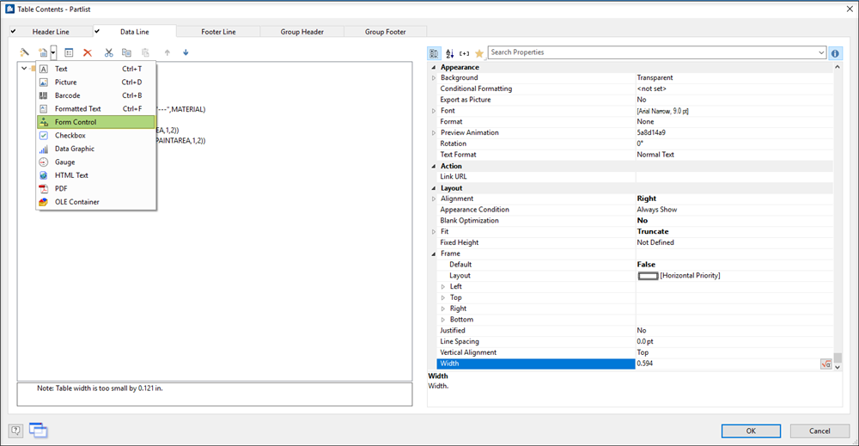The height and width of the screenshot is (446, 859).
Task: Open the Footer Line tab
Action: (x=218, y=32)
